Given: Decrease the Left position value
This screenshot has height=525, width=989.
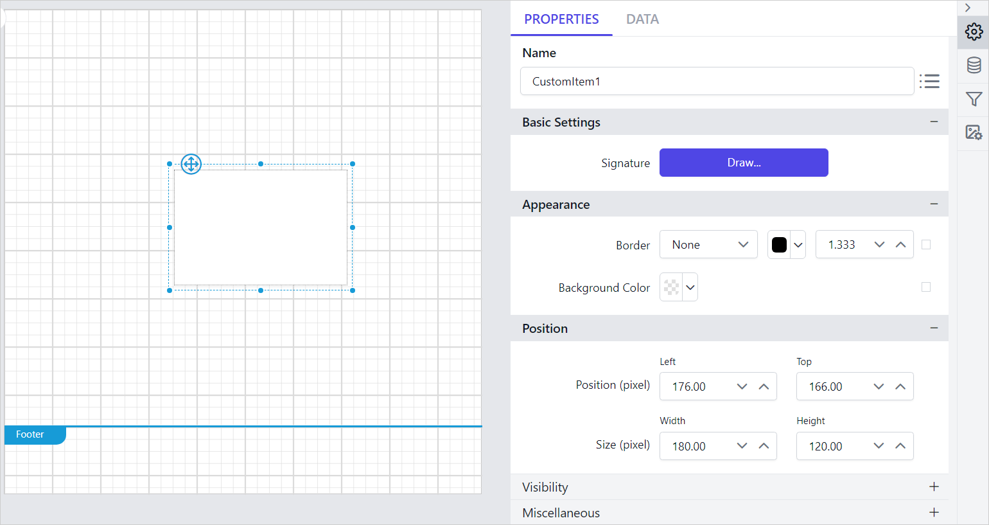Looking at the screenshot, I should (x=742, y=386).
